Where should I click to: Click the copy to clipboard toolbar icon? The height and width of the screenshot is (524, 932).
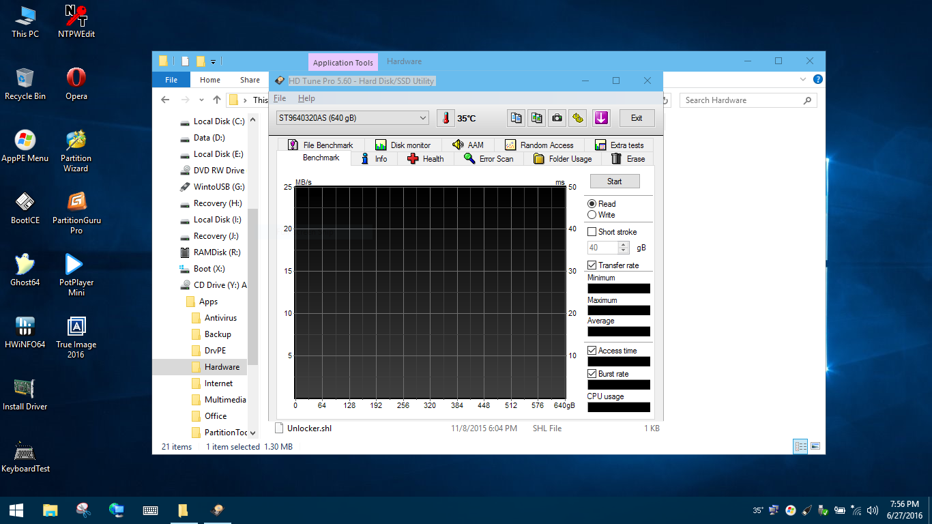(x=516, y=118)
